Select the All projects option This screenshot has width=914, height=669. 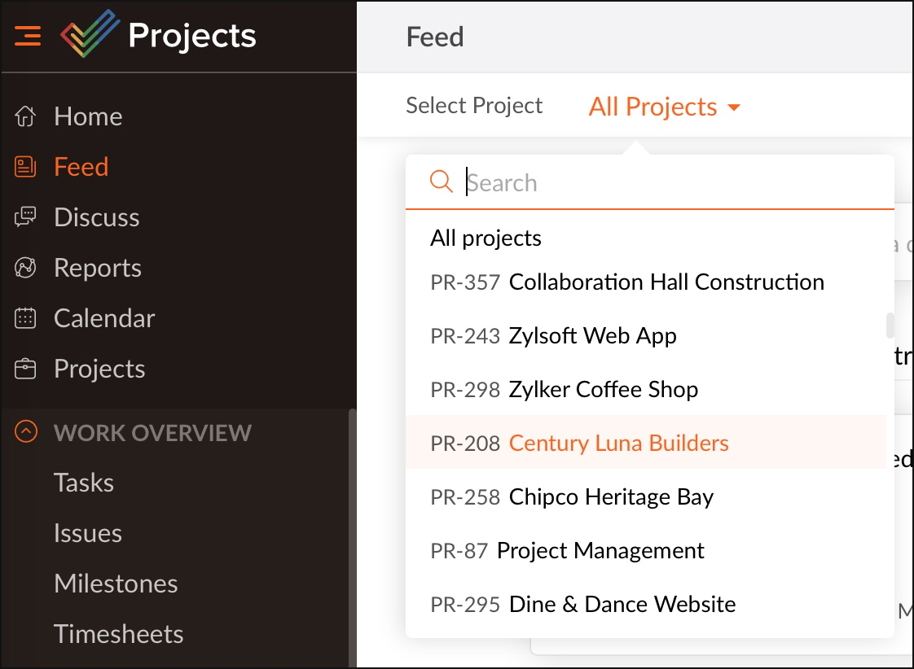(486, 238)
